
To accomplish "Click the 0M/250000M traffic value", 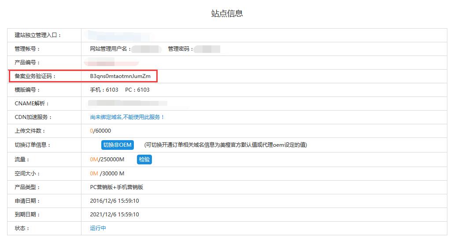I will 107,159.
